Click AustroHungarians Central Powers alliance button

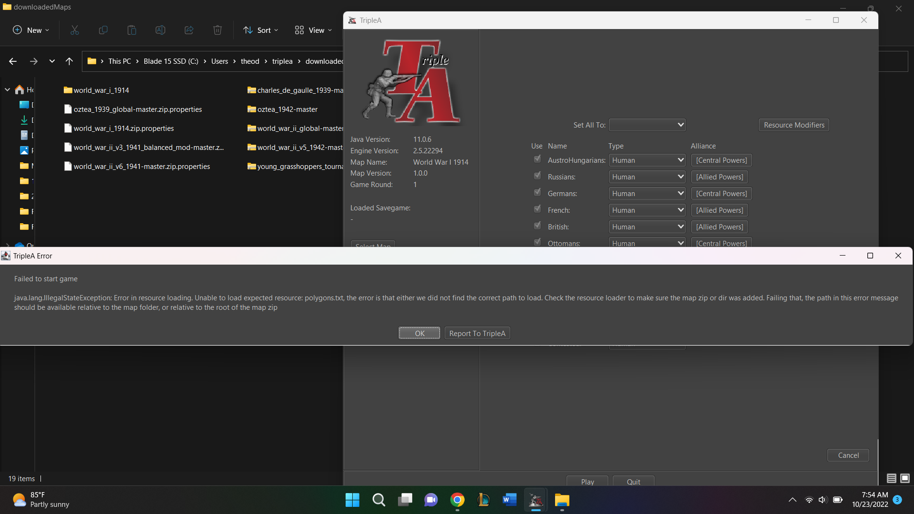pos(721,160)
